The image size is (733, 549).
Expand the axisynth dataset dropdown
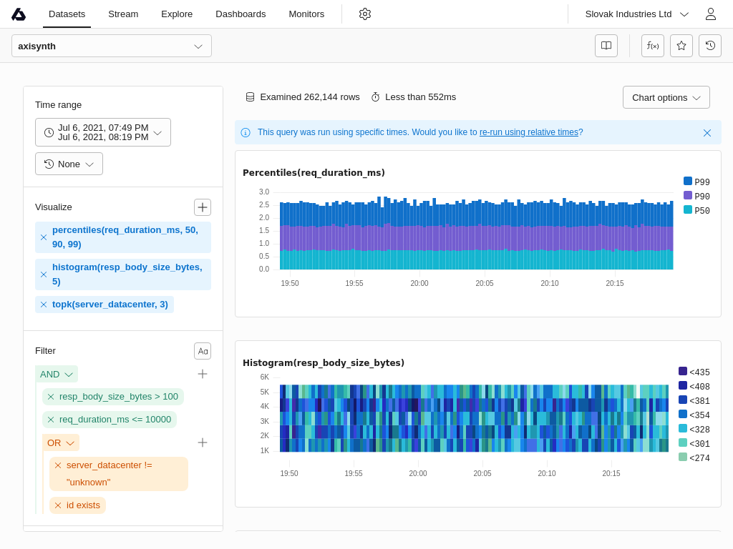112,46
